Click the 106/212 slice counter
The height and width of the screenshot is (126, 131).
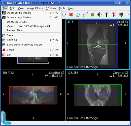click(x=8, y=73)
